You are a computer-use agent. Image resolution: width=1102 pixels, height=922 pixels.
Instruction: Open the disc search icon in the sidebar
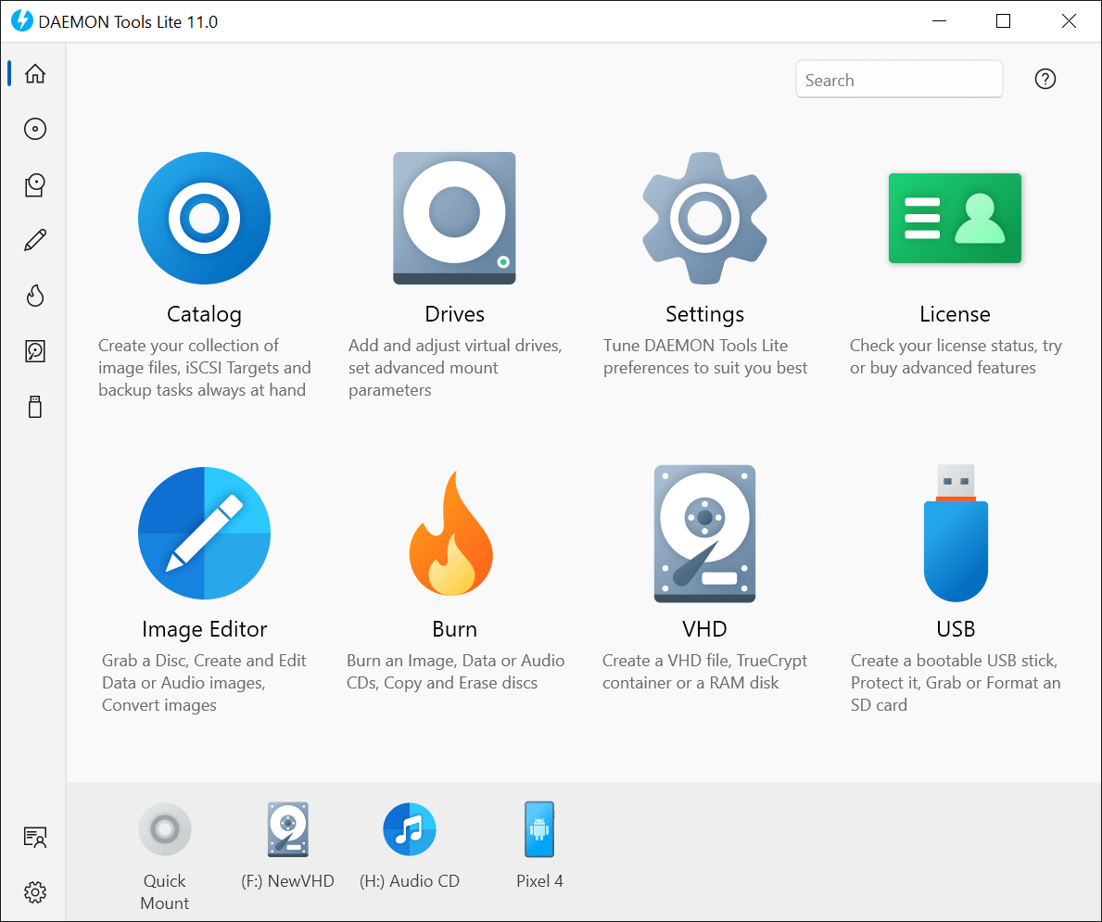35,184
